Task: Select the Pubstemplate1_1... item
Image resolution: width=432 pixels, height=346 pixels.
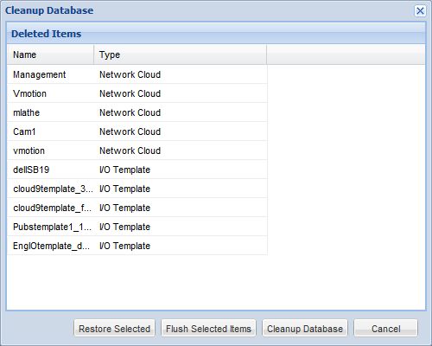Action: 137,227
